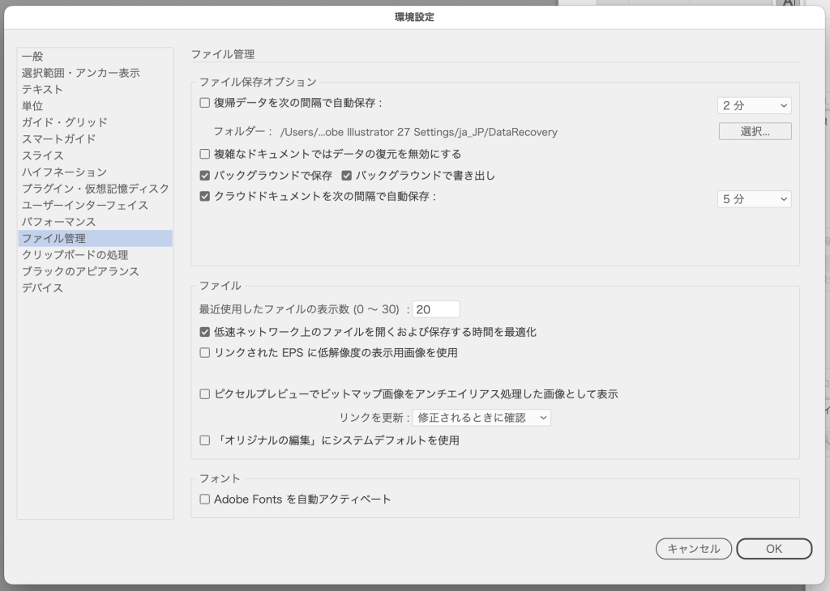This screenshot has height=591, width=830.
Task: Switch to パフォーマンス preferences category
Action: pos(58,222)
